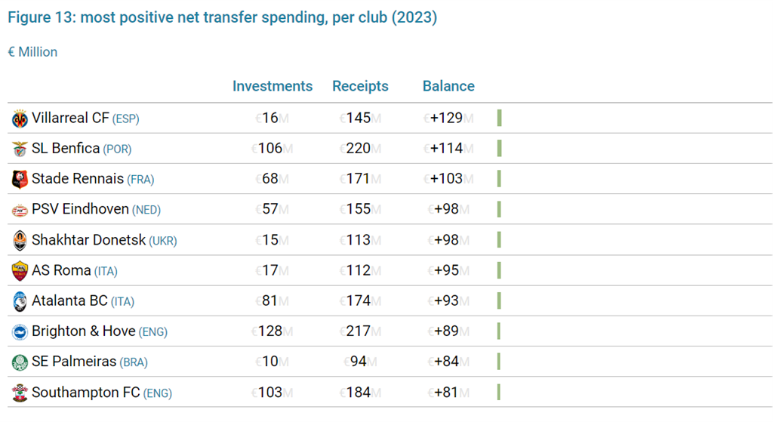Click the Shakhtar Donetsk club crest

(x=20, y=240)
